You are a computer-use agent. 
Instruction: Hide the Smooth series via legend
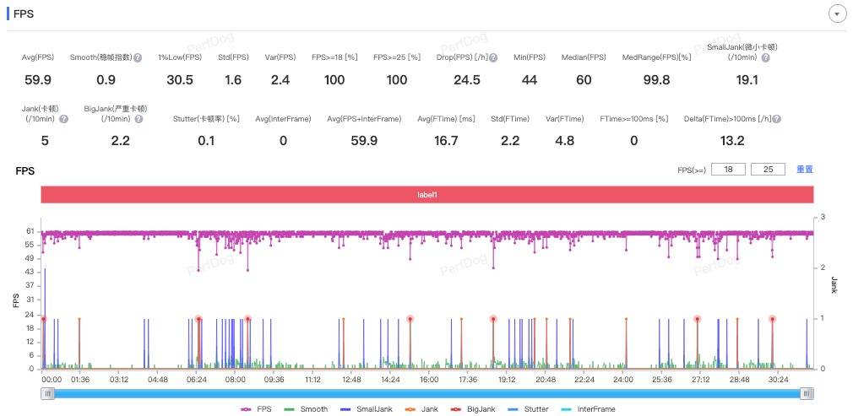[307, 409]
